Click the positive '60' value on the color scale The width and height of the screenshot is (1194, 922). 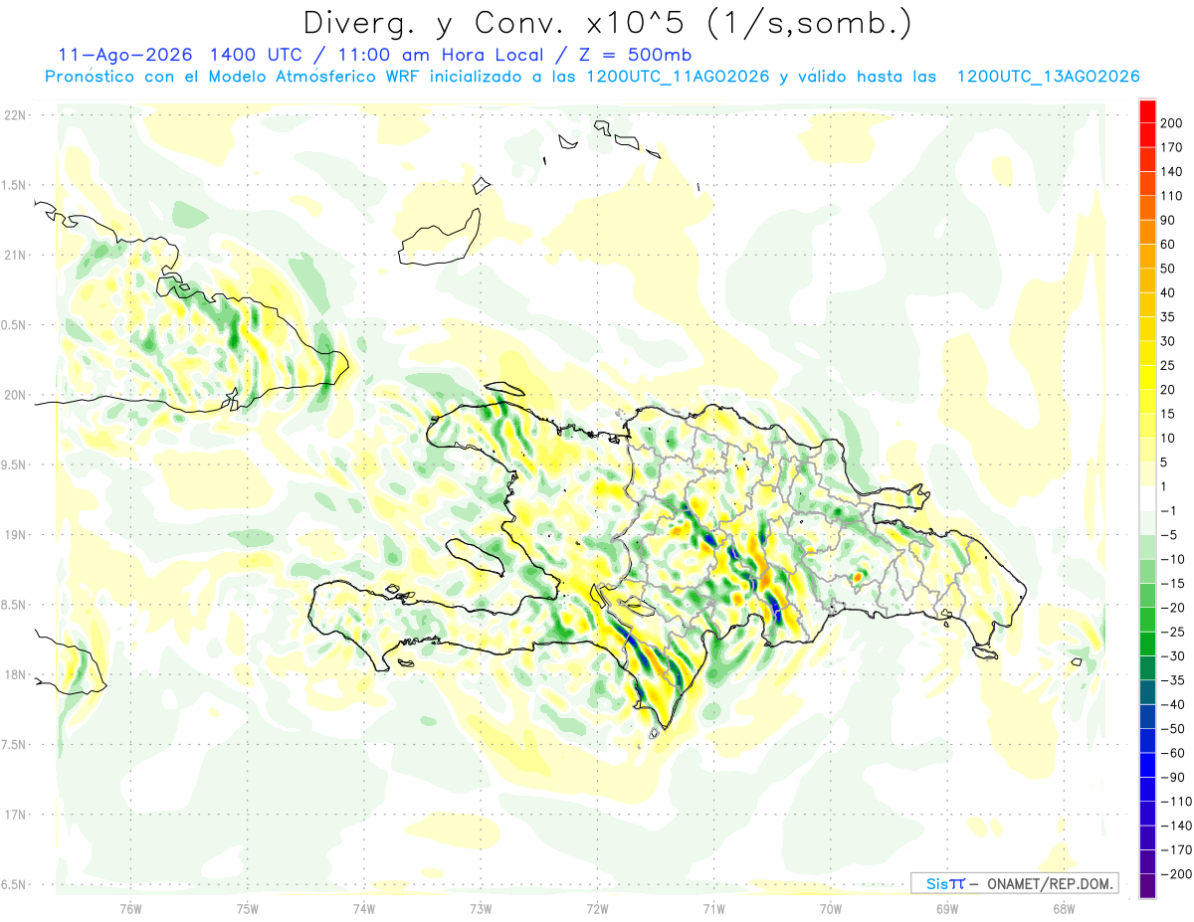tap(1169, 245)
